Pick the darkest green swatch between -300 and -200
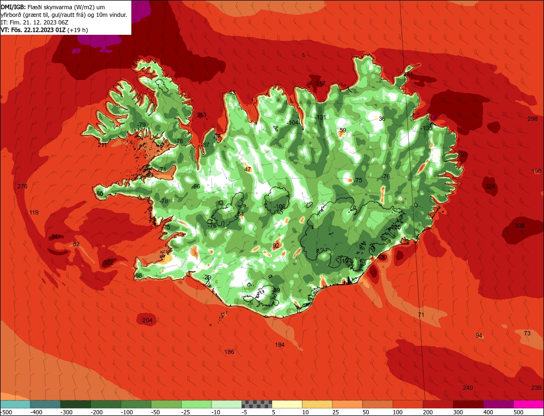Image resolution: width=544 pixels, height=416 pixels. coord(76,404)
